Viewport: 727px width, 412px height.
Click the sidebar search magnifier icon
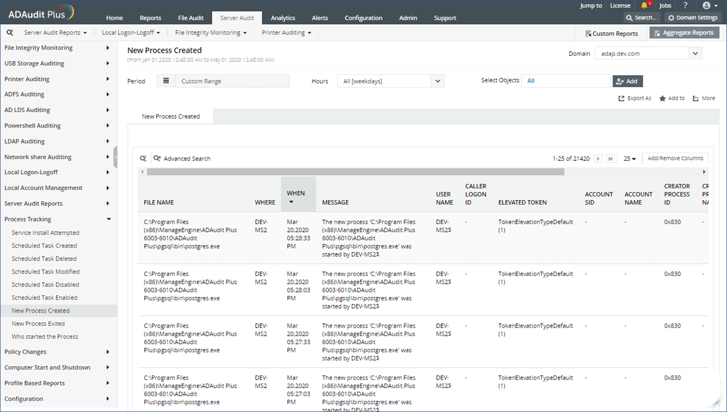coord(10,32)
